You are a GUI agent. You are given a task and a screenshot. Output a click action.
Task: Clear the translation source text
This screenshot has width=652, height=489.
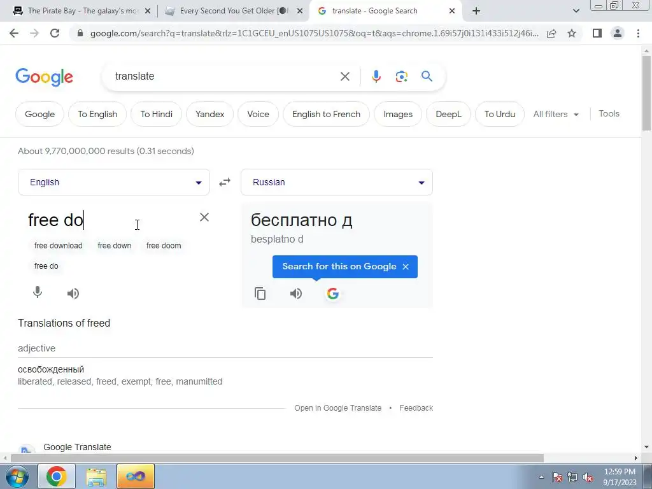pos(204,217)
